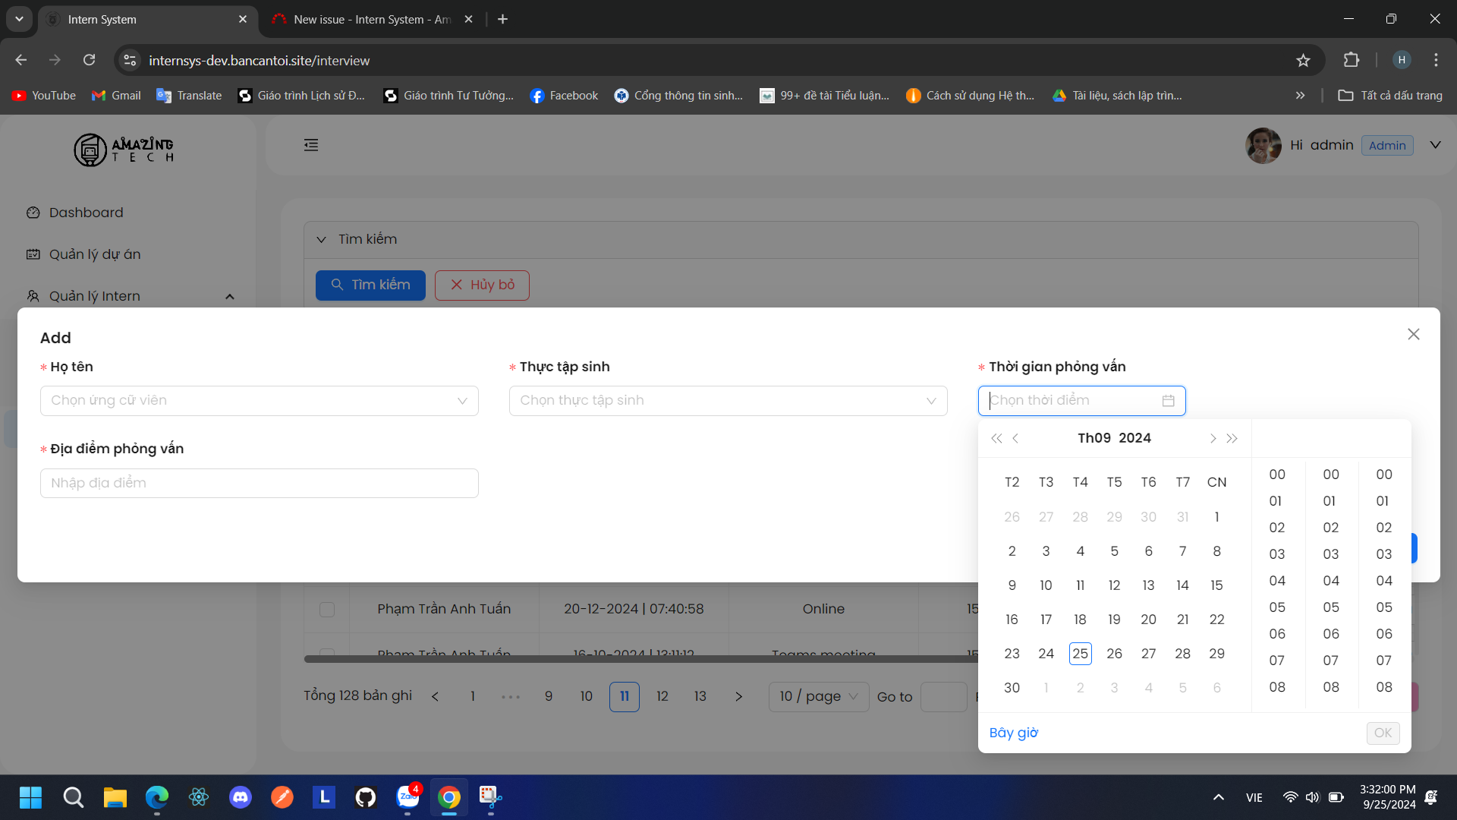Bookmark page with star icon
The height and width of the screenshot is (820, 1457).
(x=1303, y=61)
